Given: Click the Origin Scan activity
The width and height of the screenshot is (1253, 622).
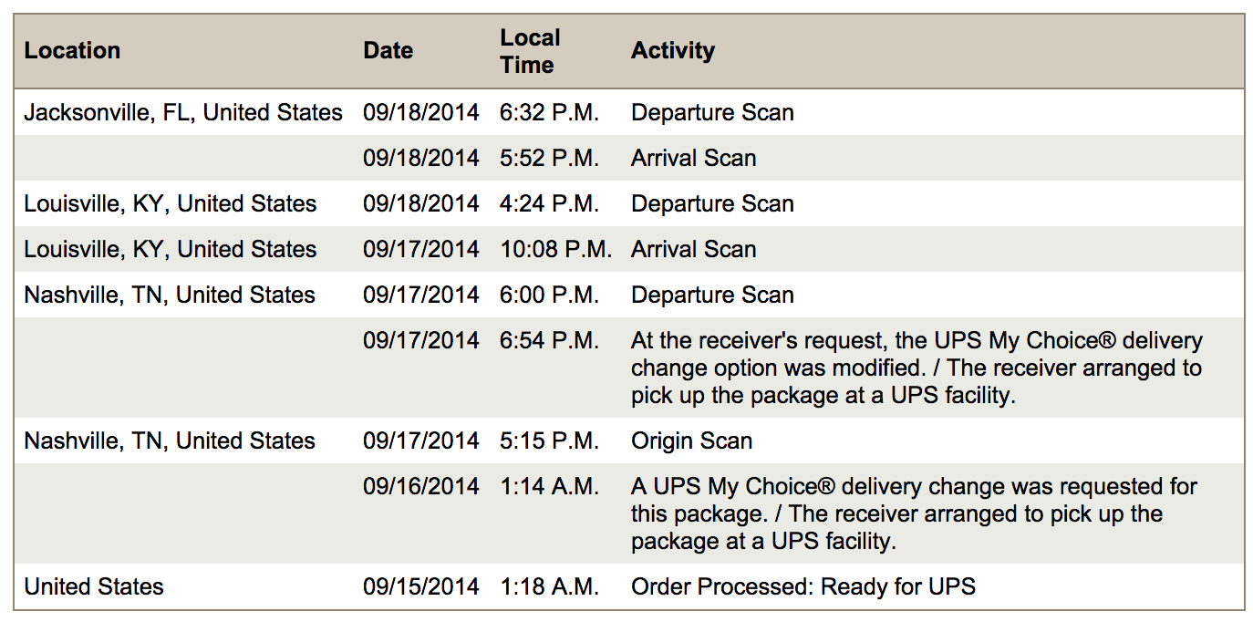Looking at the screenshot, I should (x=691, y=441).
